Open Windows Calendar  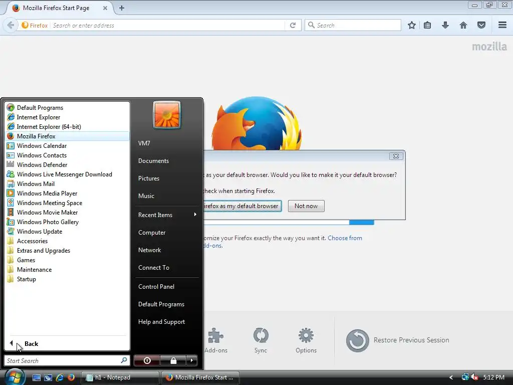67,146
